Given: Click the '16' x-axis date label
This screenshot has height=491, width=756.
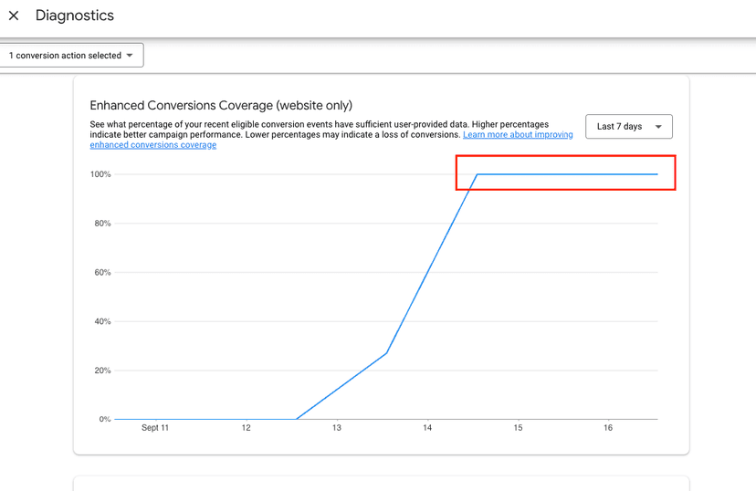Looking at the screenshot, I should pos(608,428).
